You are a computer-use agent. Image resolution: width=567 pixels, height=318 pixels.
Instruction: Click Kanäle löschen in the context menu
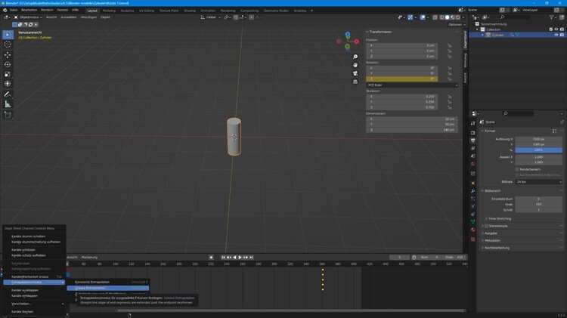click(x=23, y=311)
